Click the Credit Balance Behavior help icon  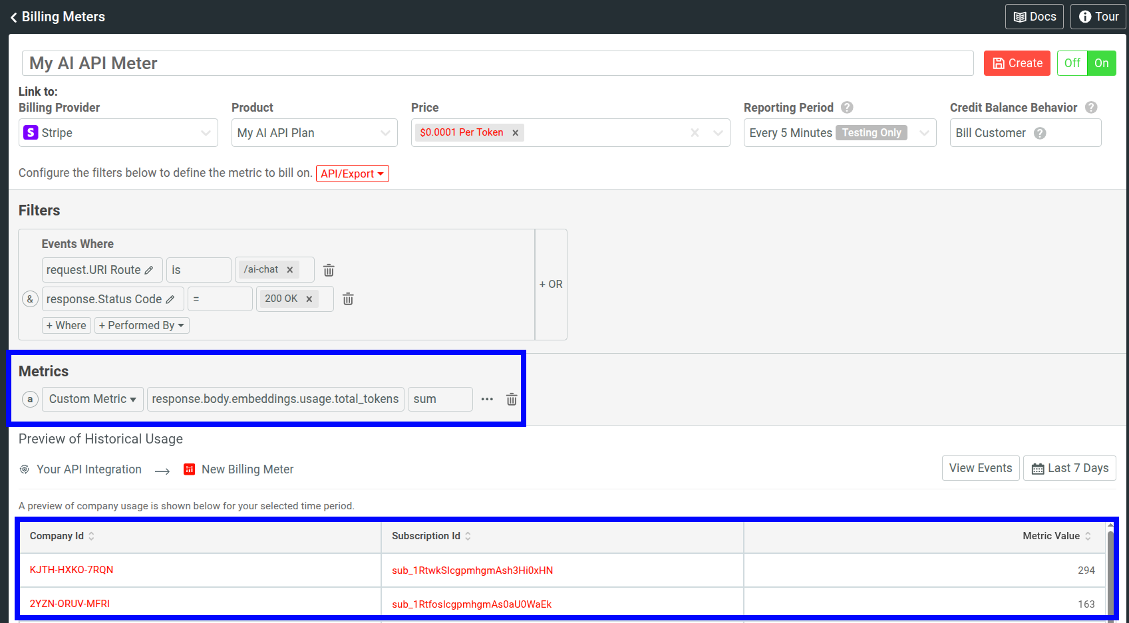[1091, 108]
